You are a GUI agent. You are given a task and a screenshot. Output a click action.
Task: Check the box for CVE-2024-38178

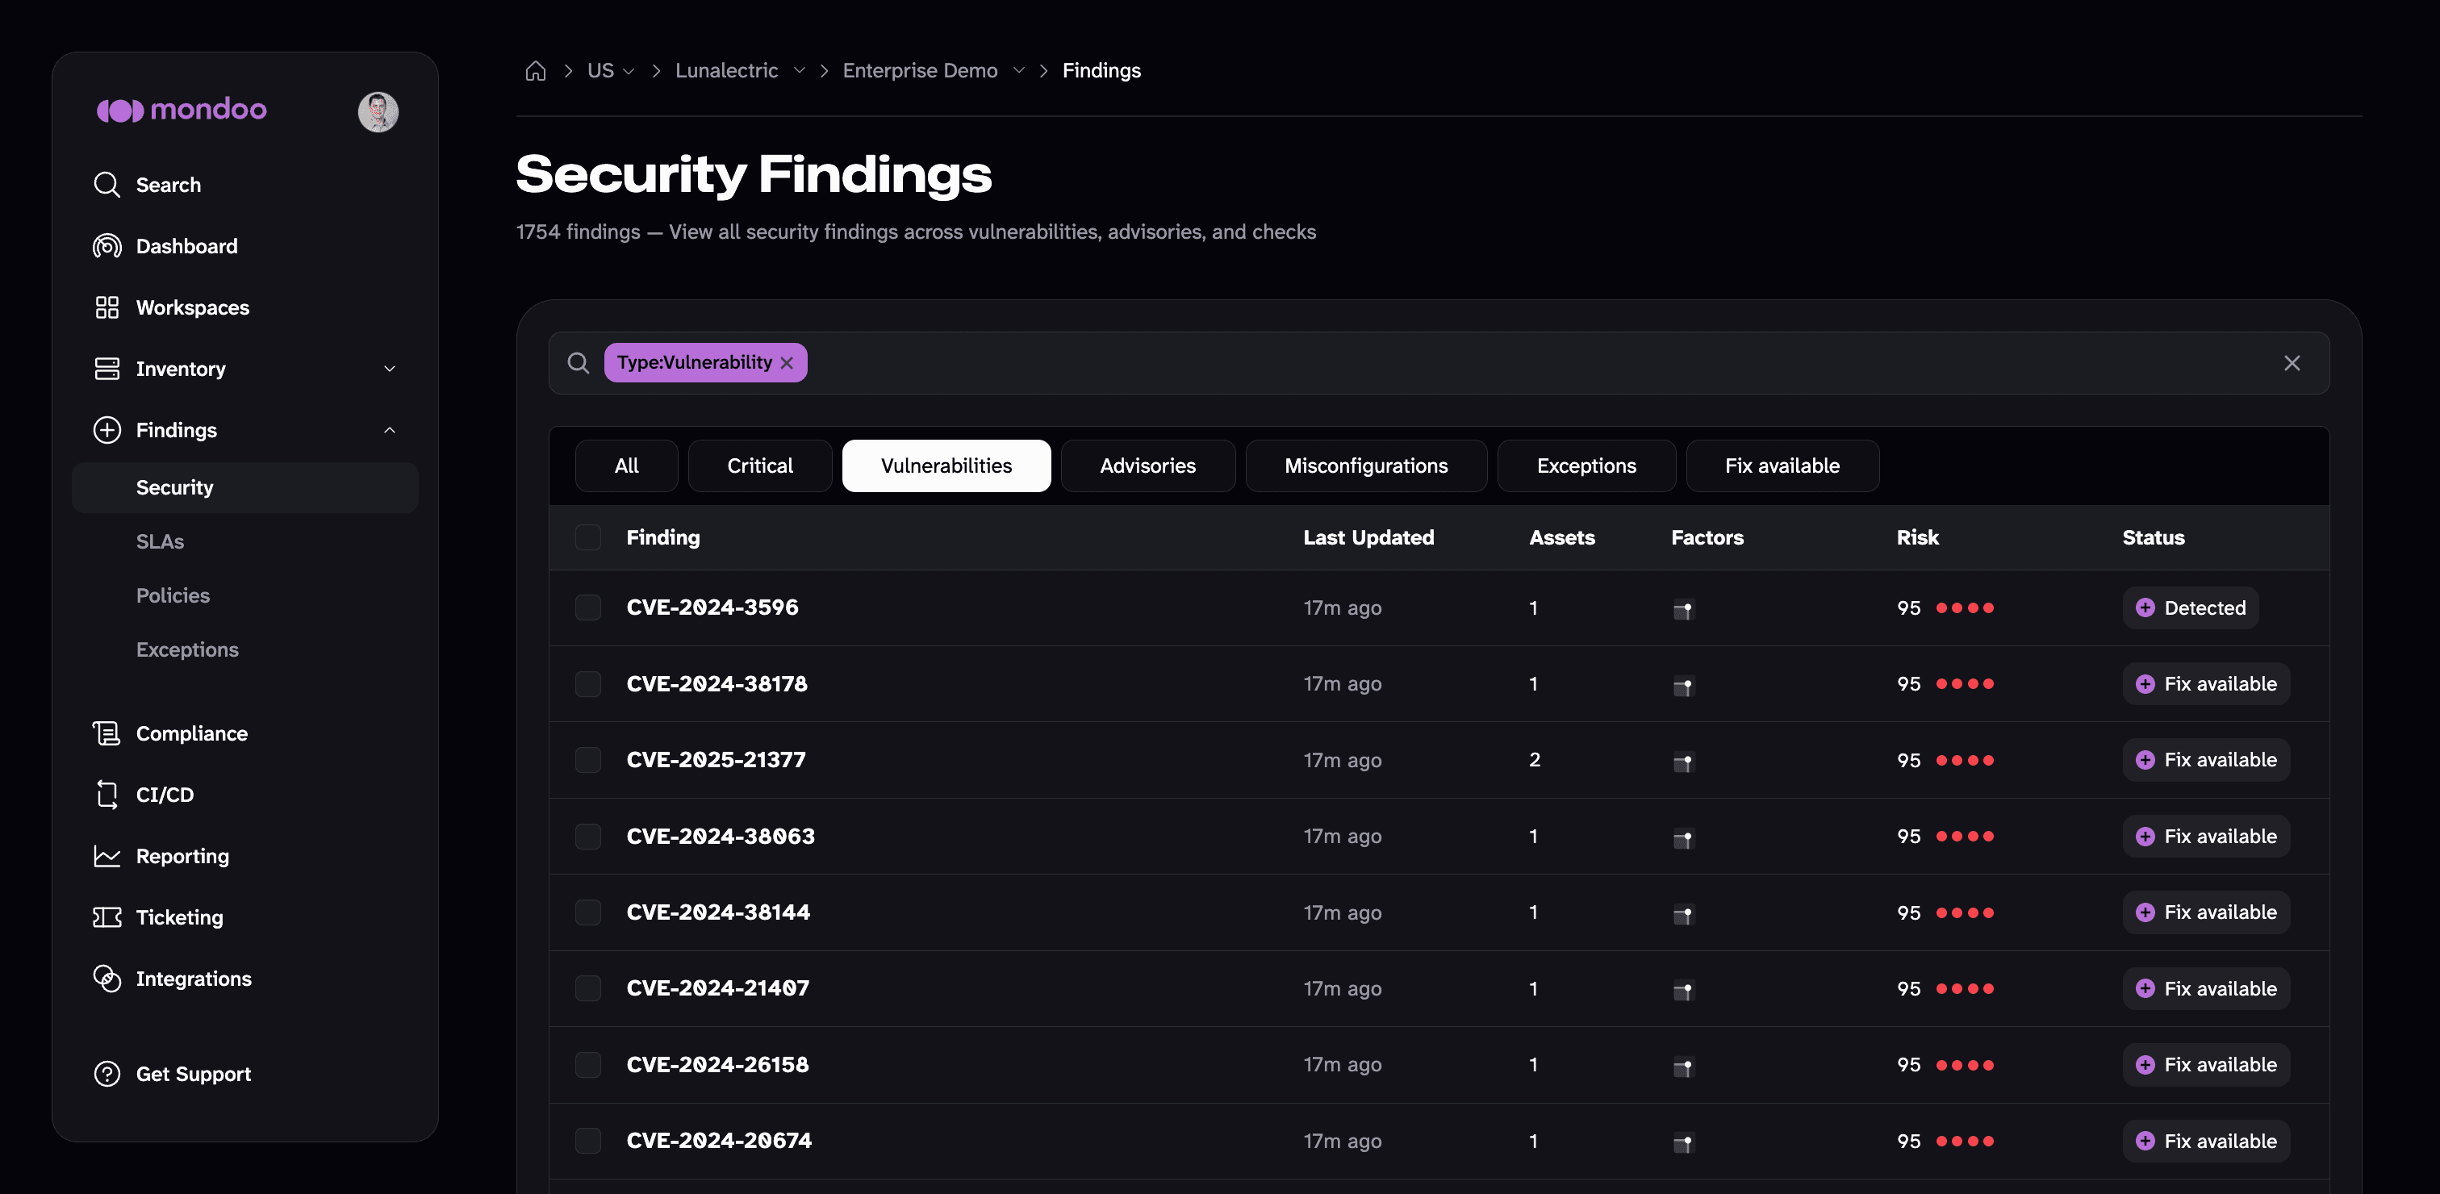point(588,683)
